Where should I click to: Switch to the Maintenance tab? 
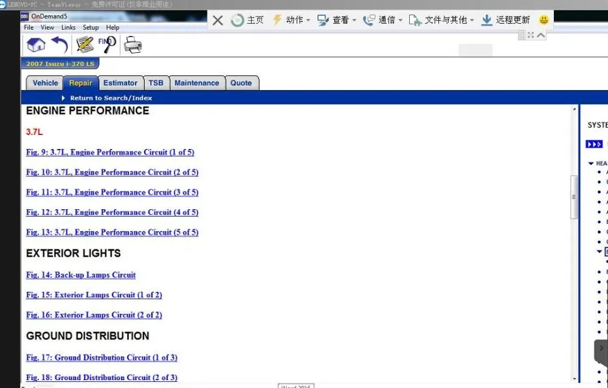point(197,83)
